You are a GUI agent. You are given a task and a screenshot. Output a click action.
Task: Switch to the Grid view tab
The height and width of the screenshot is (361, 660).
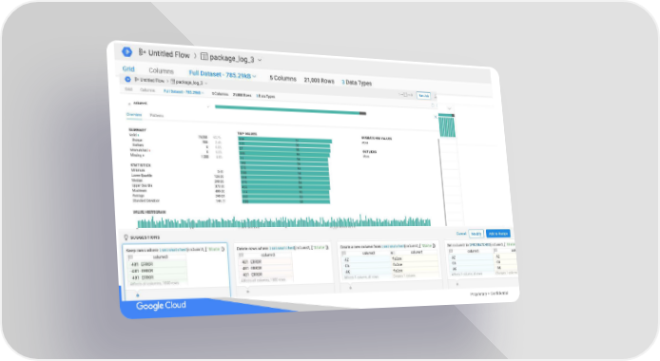128,69
